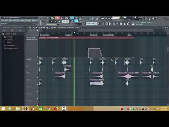
Task: Select next pattern arrow right of pattern name
Action: pos(98,24)
